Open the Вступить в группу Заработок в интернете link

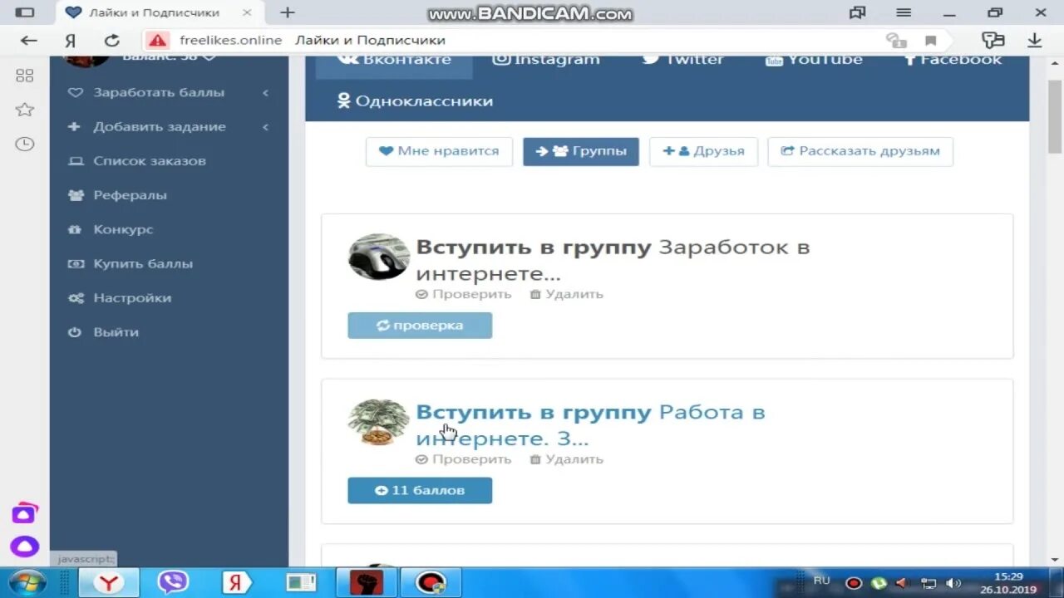click(613, 260)
